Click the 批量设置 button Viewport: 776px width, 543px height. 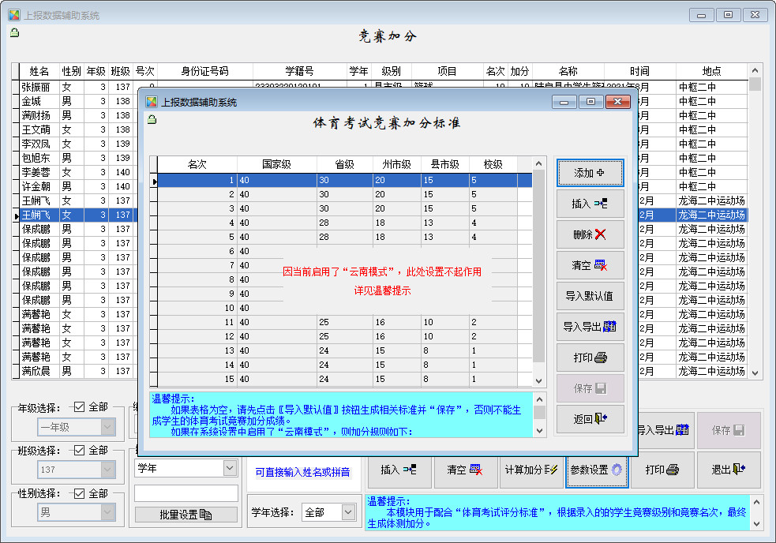point(186,515)
